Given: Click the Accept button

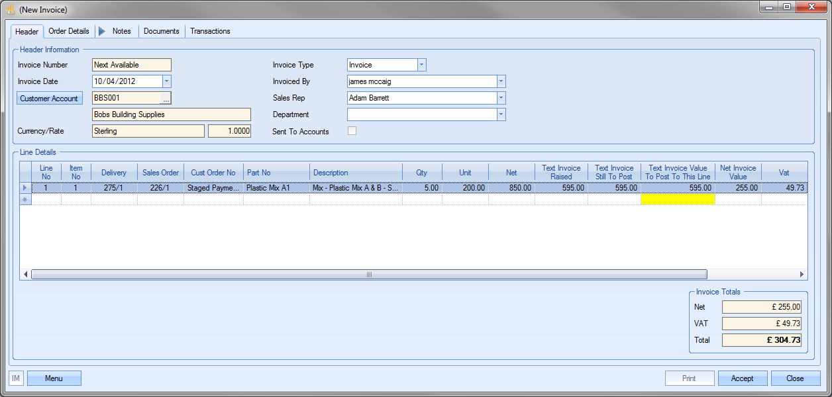Looking at the screenshot, I should (742, 378).
